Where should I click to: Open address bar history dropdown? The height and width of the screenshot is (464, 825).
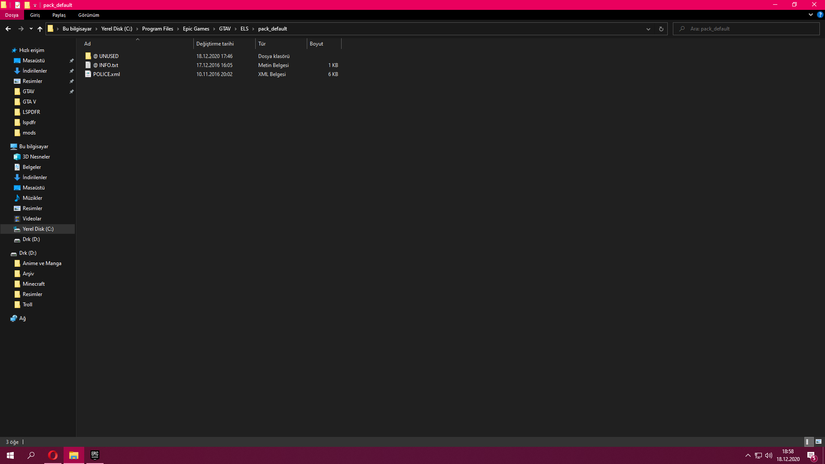(x=648, y=29)
